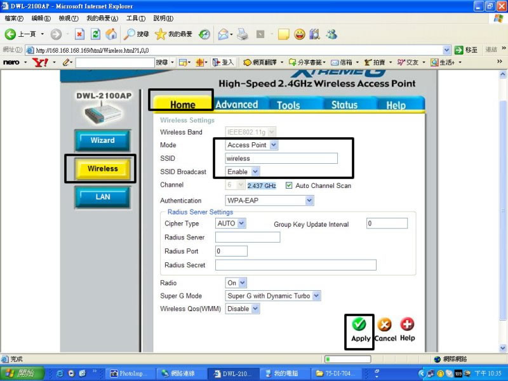Expand the address bar dropdown arrow
Viewport: 508px width, 381px height.
[x=447, y=50]
